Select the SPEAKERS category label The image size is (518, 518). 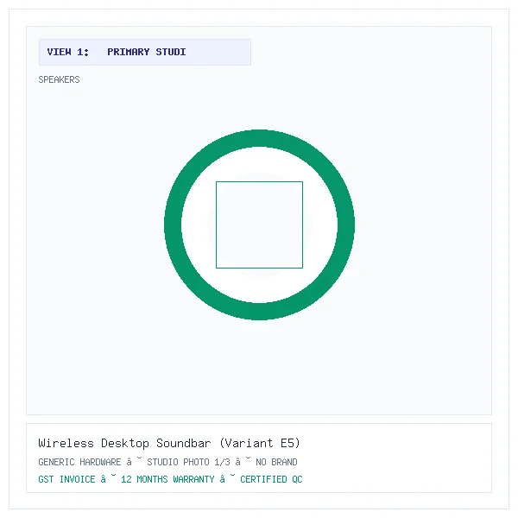(x=59, y=79)
